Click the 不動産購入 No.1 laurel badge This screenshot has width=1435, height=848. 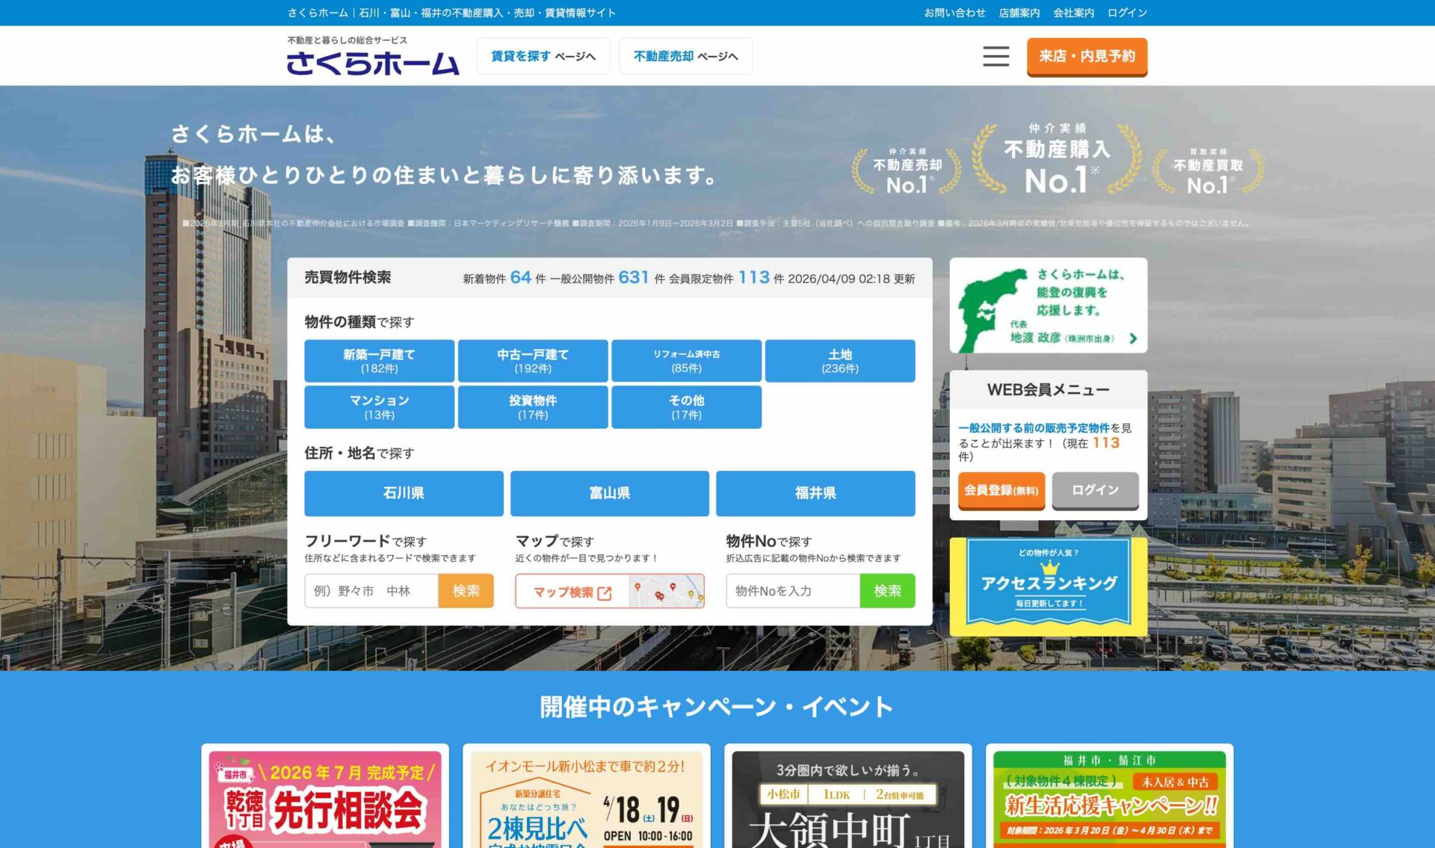(x=1056, y=161)
